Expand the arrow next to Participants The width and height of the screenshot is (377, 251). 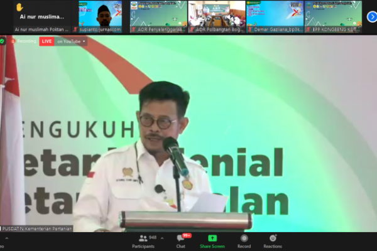tap(162, 238)
